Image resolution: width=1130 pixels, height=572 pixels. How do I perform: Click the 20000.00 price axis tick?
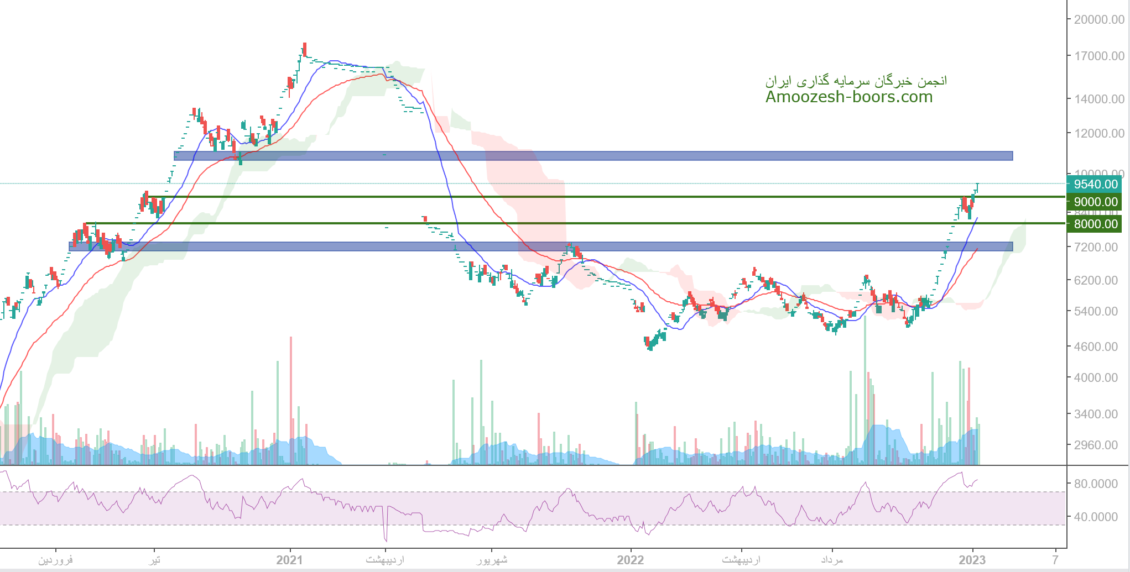click(1098, 19)
